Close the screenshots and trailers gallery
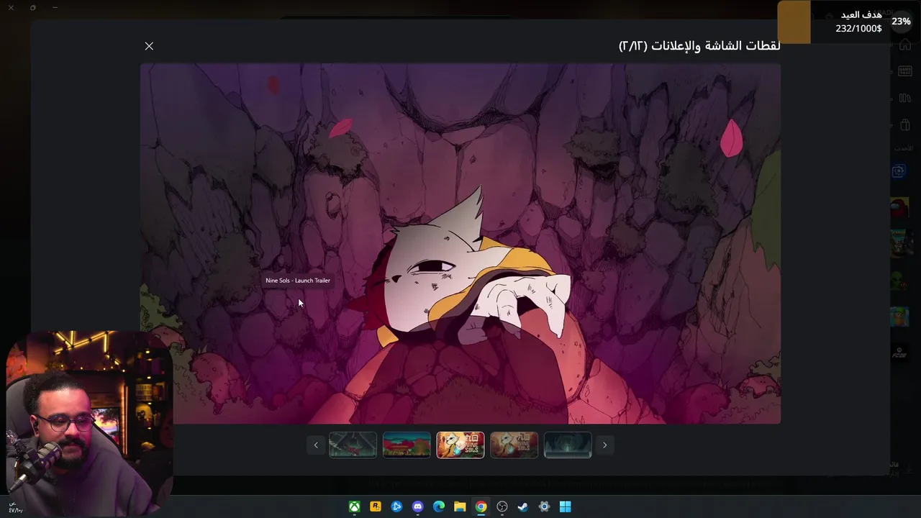This screenshot has width=921, height=518. point(149,46)
